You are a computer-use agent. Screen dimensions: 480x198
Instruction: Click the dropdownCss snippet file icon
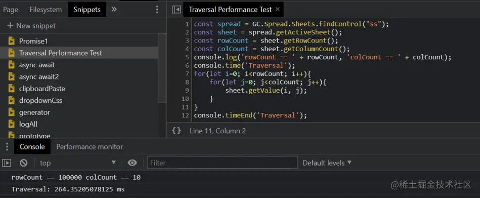click(11, 101)
